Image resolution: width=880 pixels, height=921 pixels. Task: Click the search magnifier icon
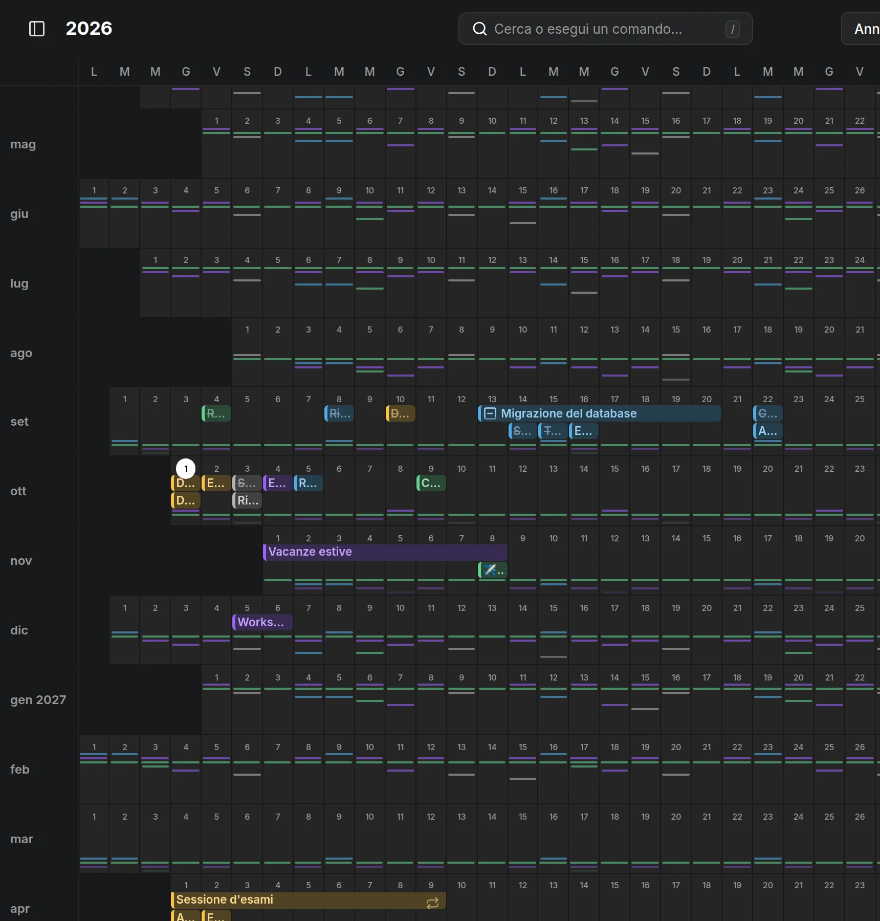click(479, 29)
